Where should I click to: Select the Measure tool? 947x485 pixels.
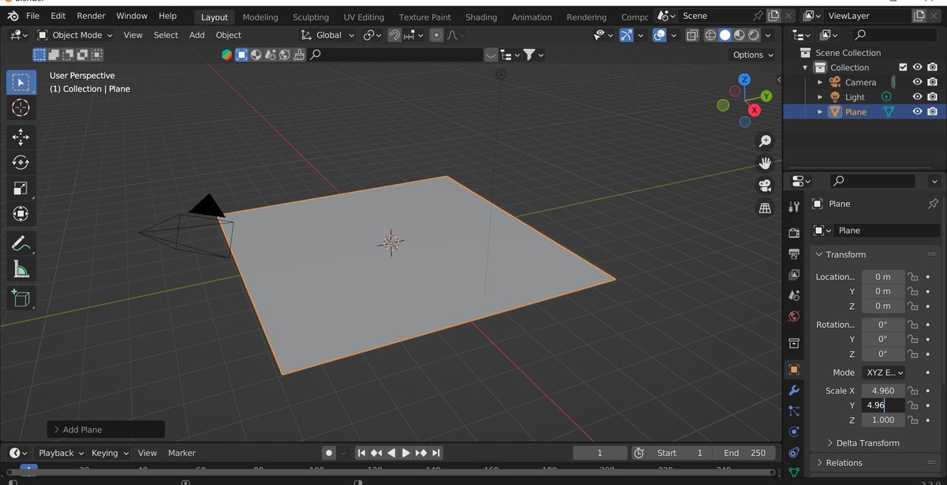[x=21, y=270]
